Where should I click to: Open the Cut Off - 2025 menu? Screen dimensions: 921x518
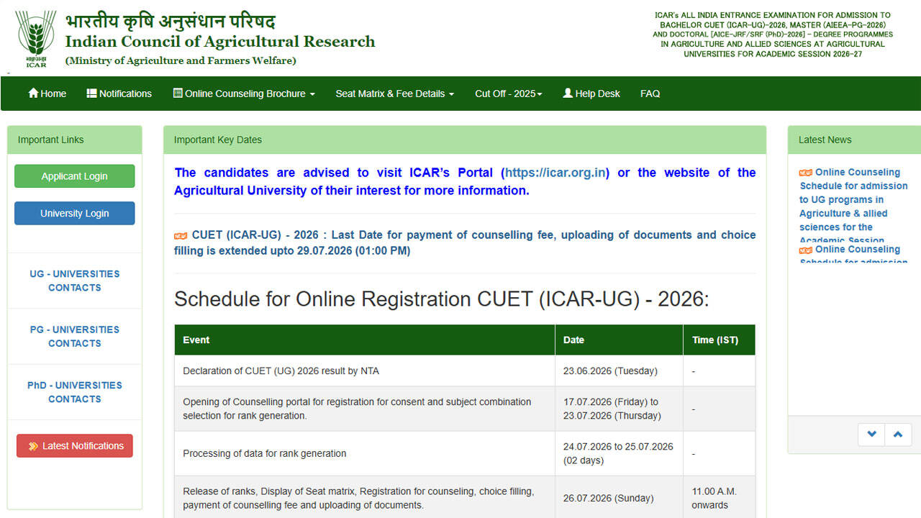pyautogui.click(x=509, y=94)
